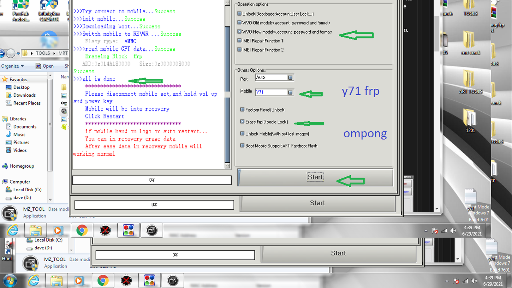Click the log scrollbar up arrow
The height and width of the screenshot is (288, 512).
pos(228,3)
